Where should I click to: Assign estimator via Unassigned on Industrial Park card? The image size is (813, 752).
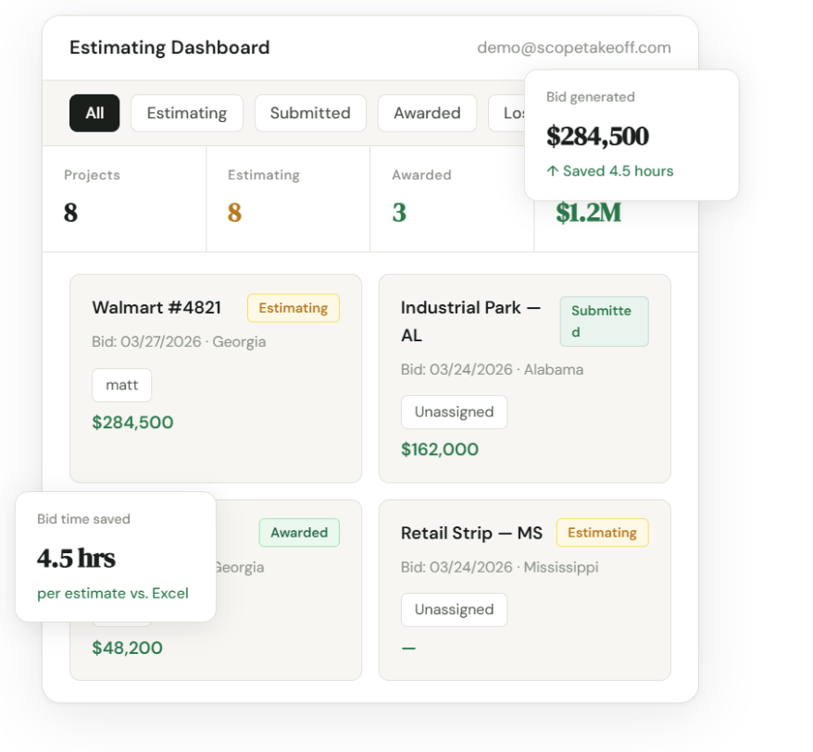tap(454, 413)
